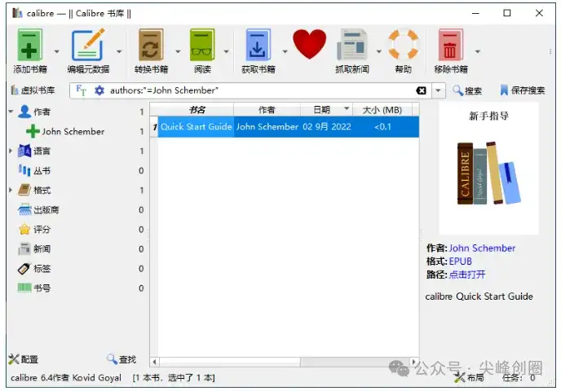Select the Quick Start Guide title cell
This screenshot has width=561, height=391.
click(196, 126)
